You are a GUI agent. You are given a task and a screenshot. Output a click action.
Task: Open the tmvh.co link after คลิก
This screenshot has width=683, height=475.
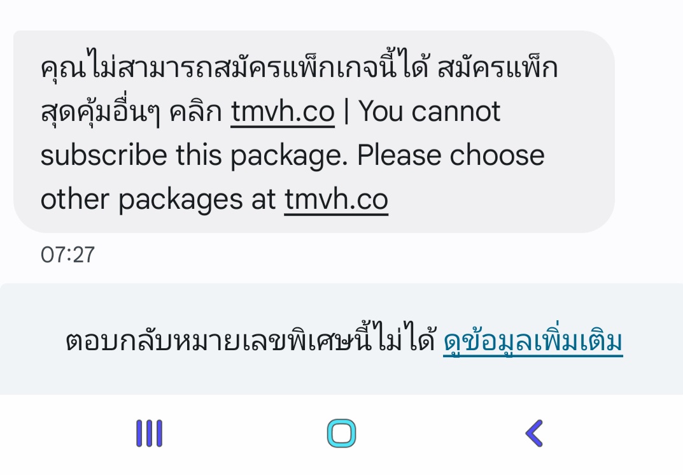(x=282, y=112)
